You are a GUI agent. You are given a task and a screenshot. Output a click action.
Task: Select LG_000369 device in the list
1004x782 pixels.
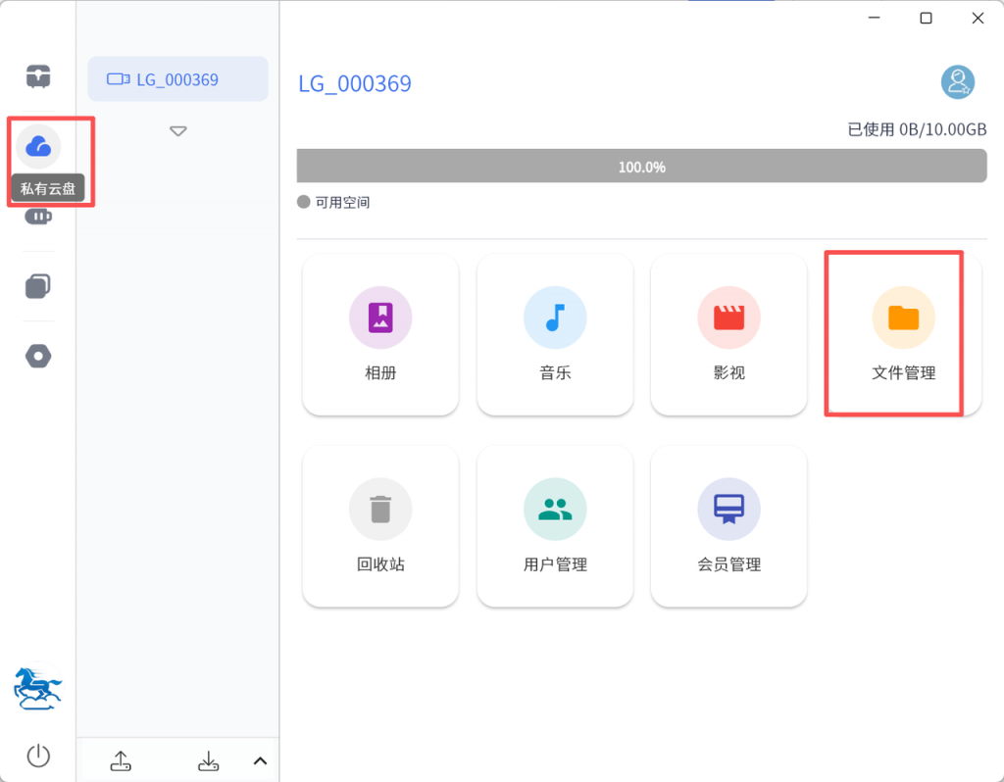click(177, 79)
